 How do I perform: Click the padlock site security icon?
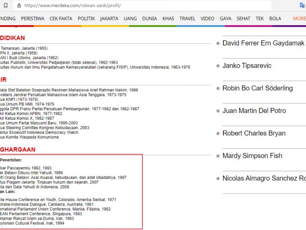tap(19, 5)
